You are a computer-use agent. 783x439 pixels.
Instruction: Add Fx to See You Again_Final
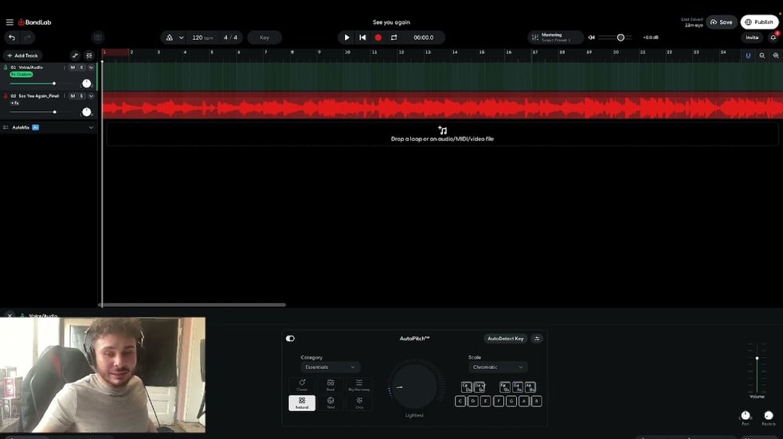[x=15, y=103]
